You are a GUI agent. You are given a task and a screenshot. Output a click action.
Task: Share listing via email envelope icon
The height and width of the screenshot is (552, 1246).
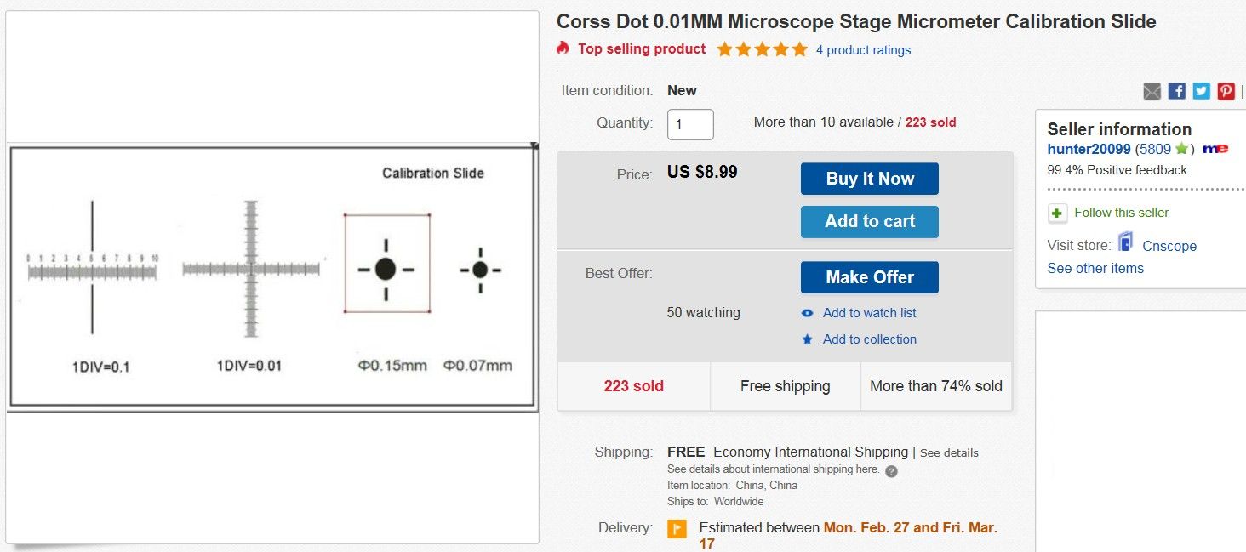[x=1152, y=91]
